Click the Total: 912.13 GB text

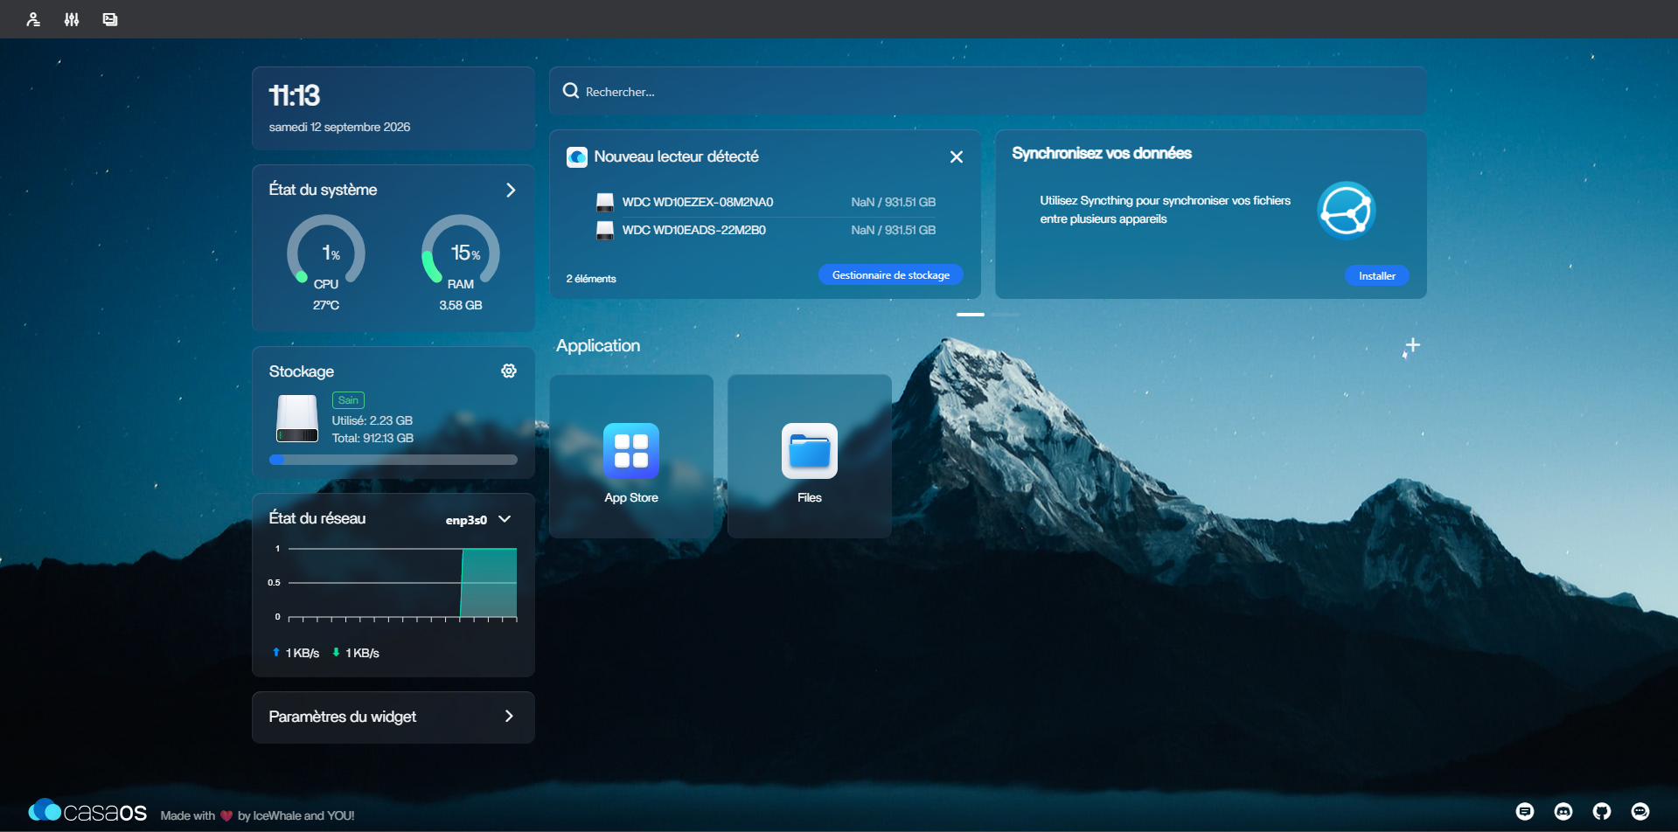click(x=373, y=438)
